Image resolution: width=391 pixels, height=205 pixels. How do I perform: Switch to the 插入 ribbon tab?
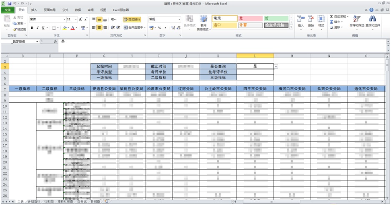coord(34,10)
